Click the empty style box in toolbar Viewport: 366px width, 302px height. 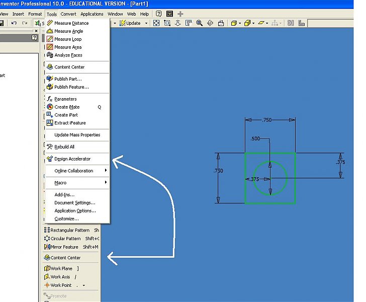pos(330,23)
